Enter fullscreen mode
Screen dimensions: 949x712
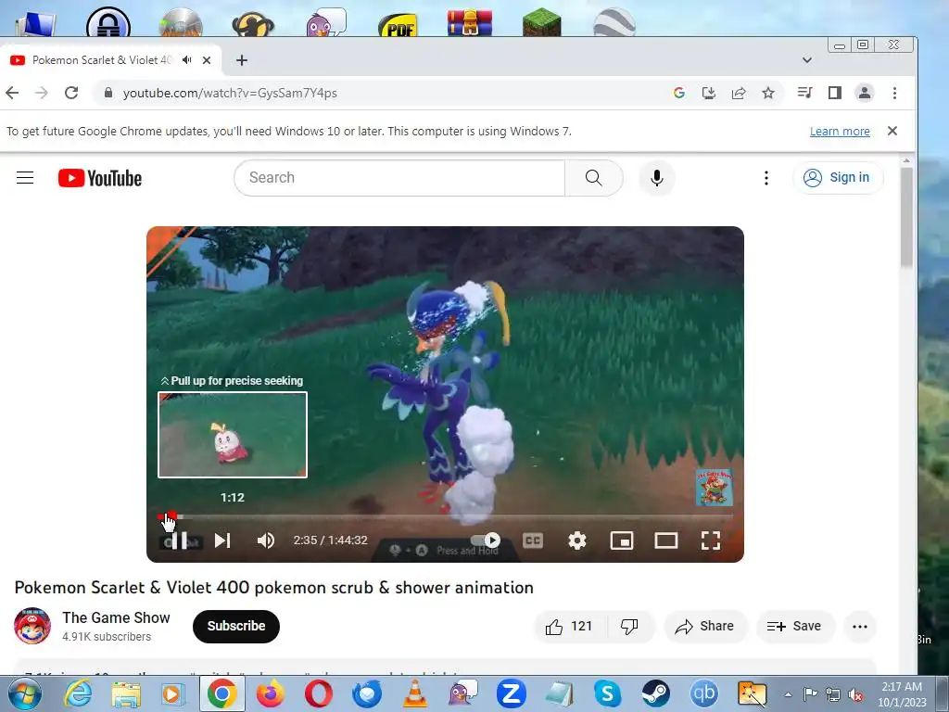coord(711,540)
